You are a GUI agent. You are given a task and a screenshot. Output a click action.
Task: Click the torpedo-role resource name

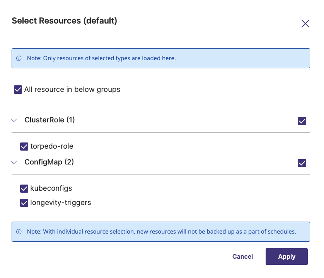click(x=52, y=146)
